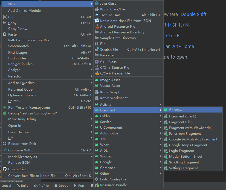Choose Copy Path... from context menu

[47, 29]
